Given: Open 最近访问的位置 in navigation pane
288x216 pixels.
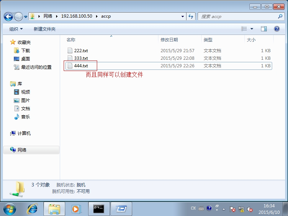Looking at the screenshot, I should pos(36,67).
